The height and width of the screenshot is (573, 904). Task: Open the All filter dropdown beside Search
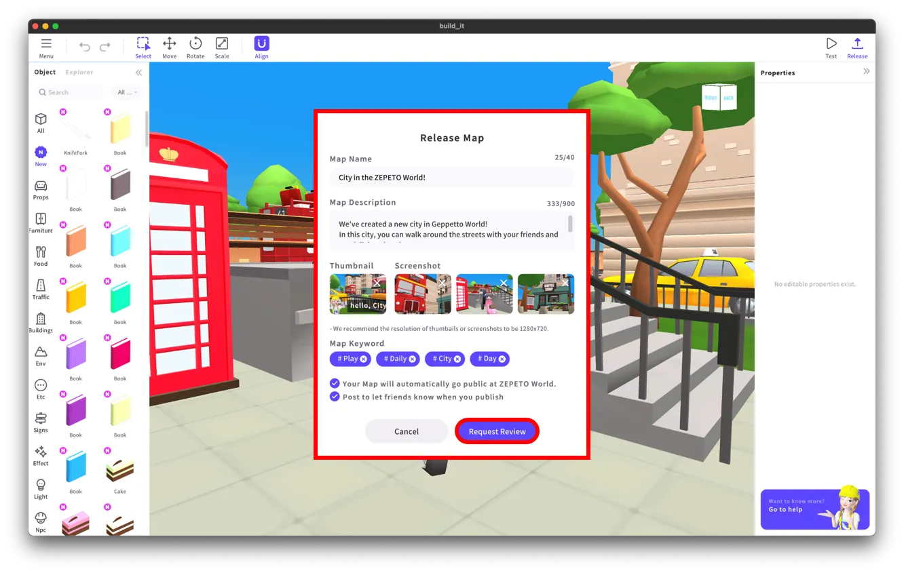click(128, 92)
